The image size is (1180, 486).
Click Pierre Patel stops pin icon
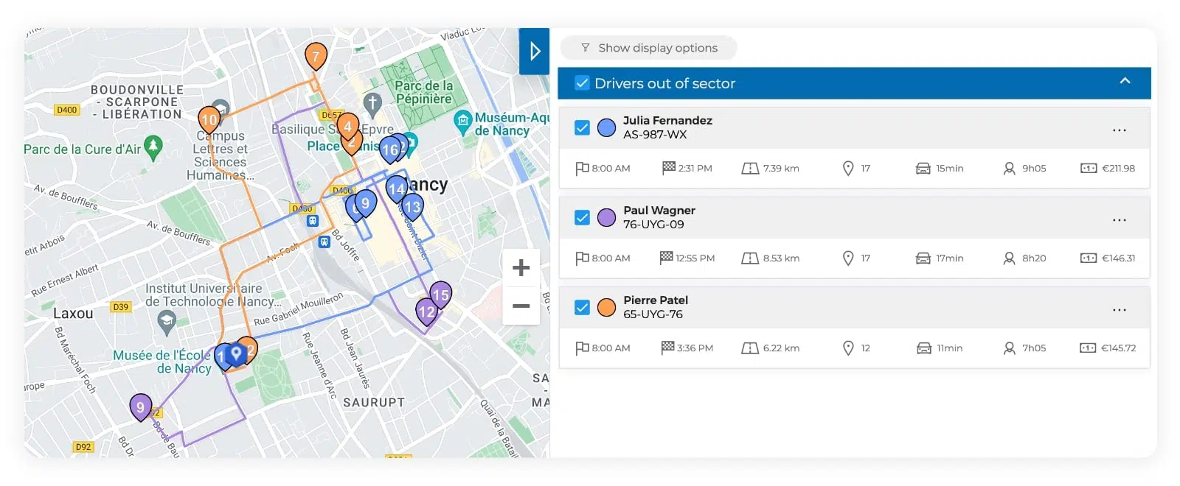[x=848, y=348]
